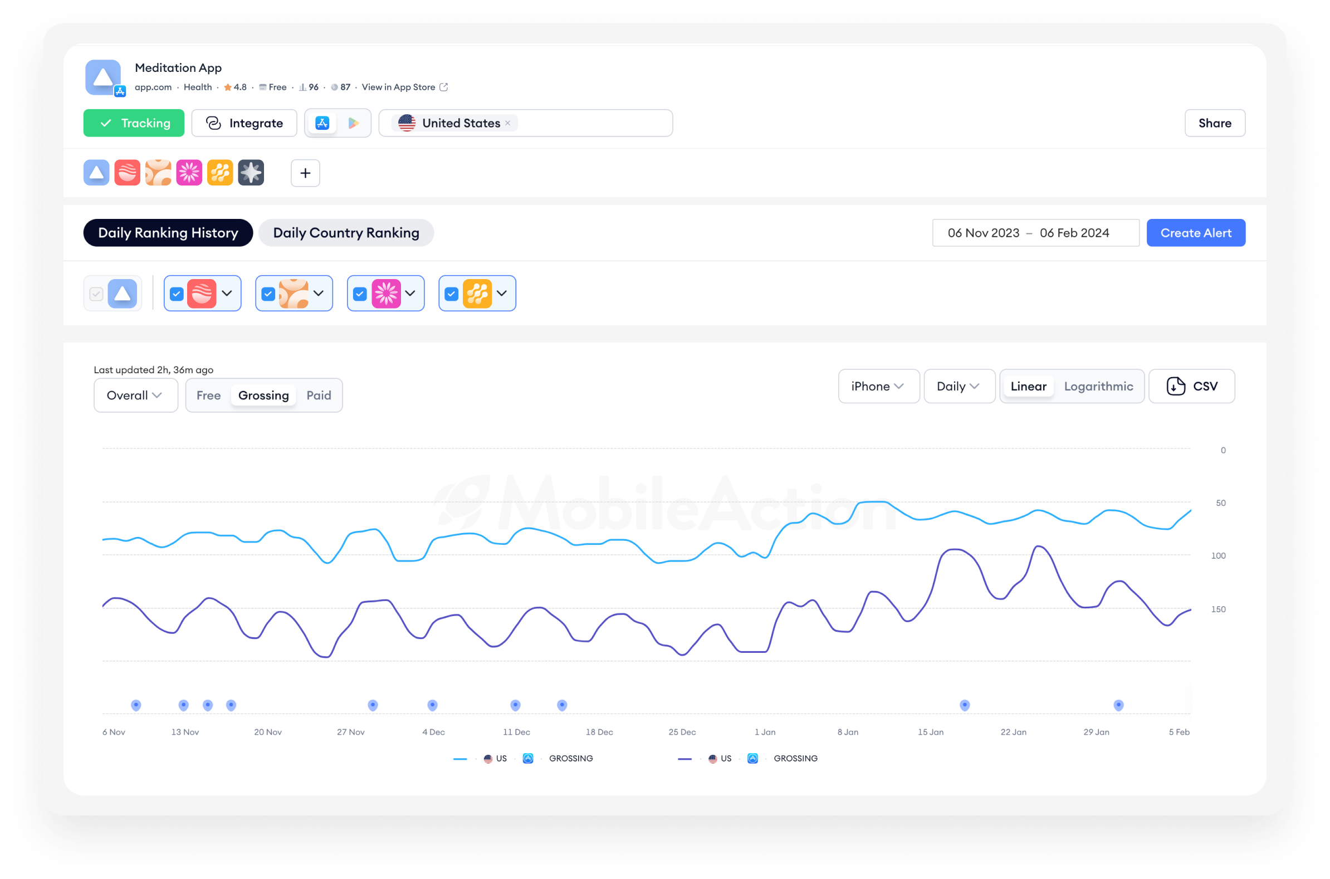The height and width of the screenshot is (879, 1330).
Task: Select the Paid chart tab
Action: pyautogui.click(x=319, y=395)
